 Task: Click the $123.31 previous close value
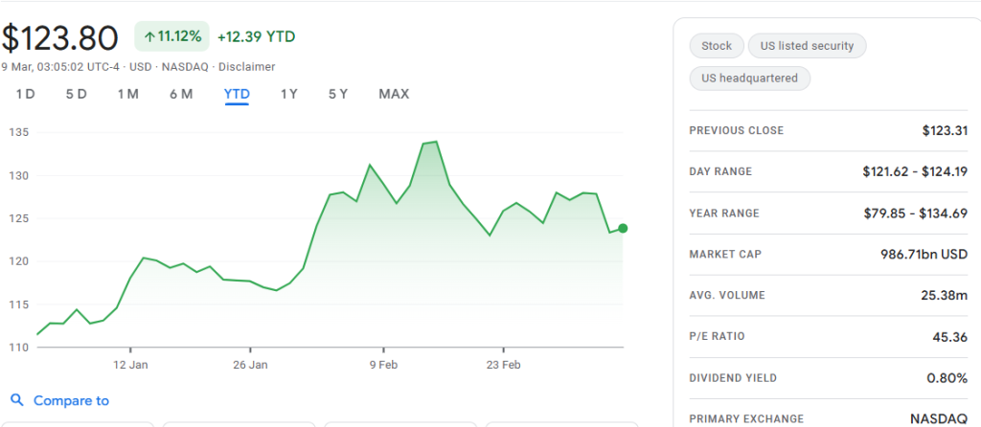click(945, 130)
